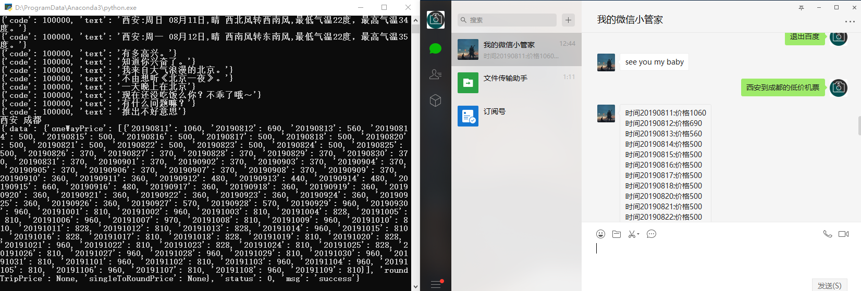Click the console line '西安 成都'
861x291 pixels.
(21, 120)
